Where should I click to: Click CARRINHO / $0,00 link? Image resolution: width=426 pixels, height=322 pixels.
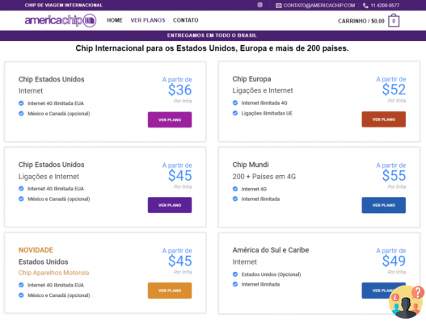click(361, 21)
